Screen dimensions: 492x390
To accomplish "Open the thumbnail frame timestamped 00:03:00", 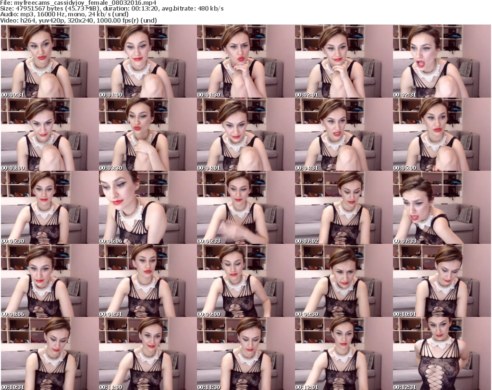I will click(x=50, y=134).
